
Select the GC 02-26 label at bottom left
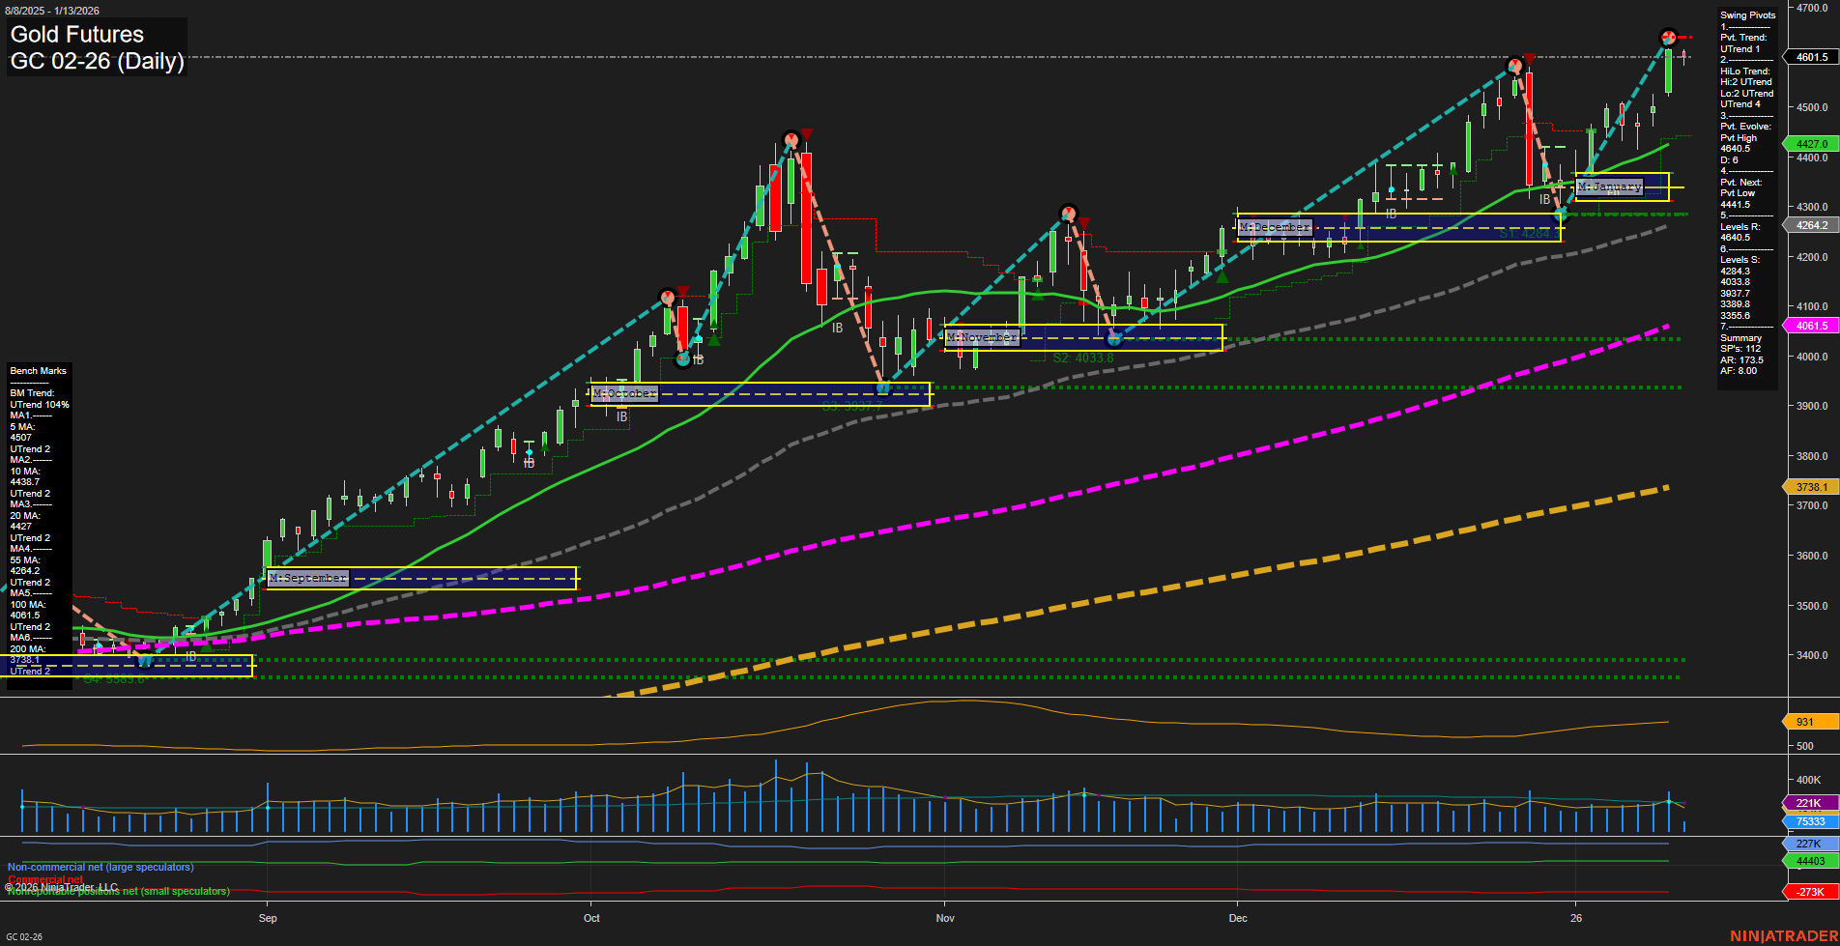click(x=24, y=934)
